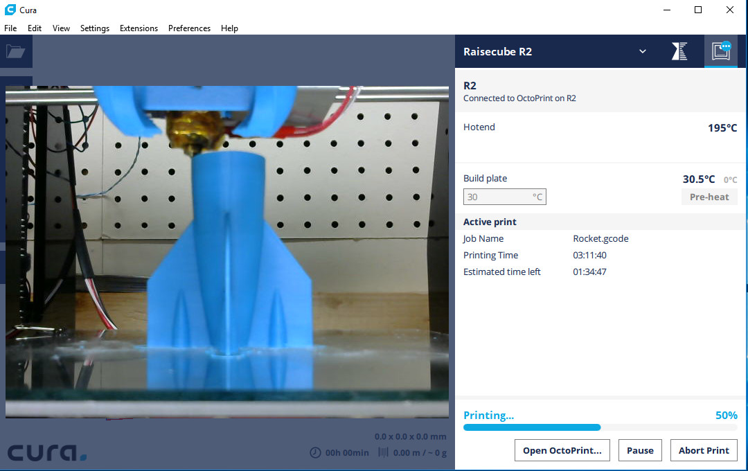The image size is (748, 471).
Task: Click the Pre-heat build plate button
Action: (709, 197)
